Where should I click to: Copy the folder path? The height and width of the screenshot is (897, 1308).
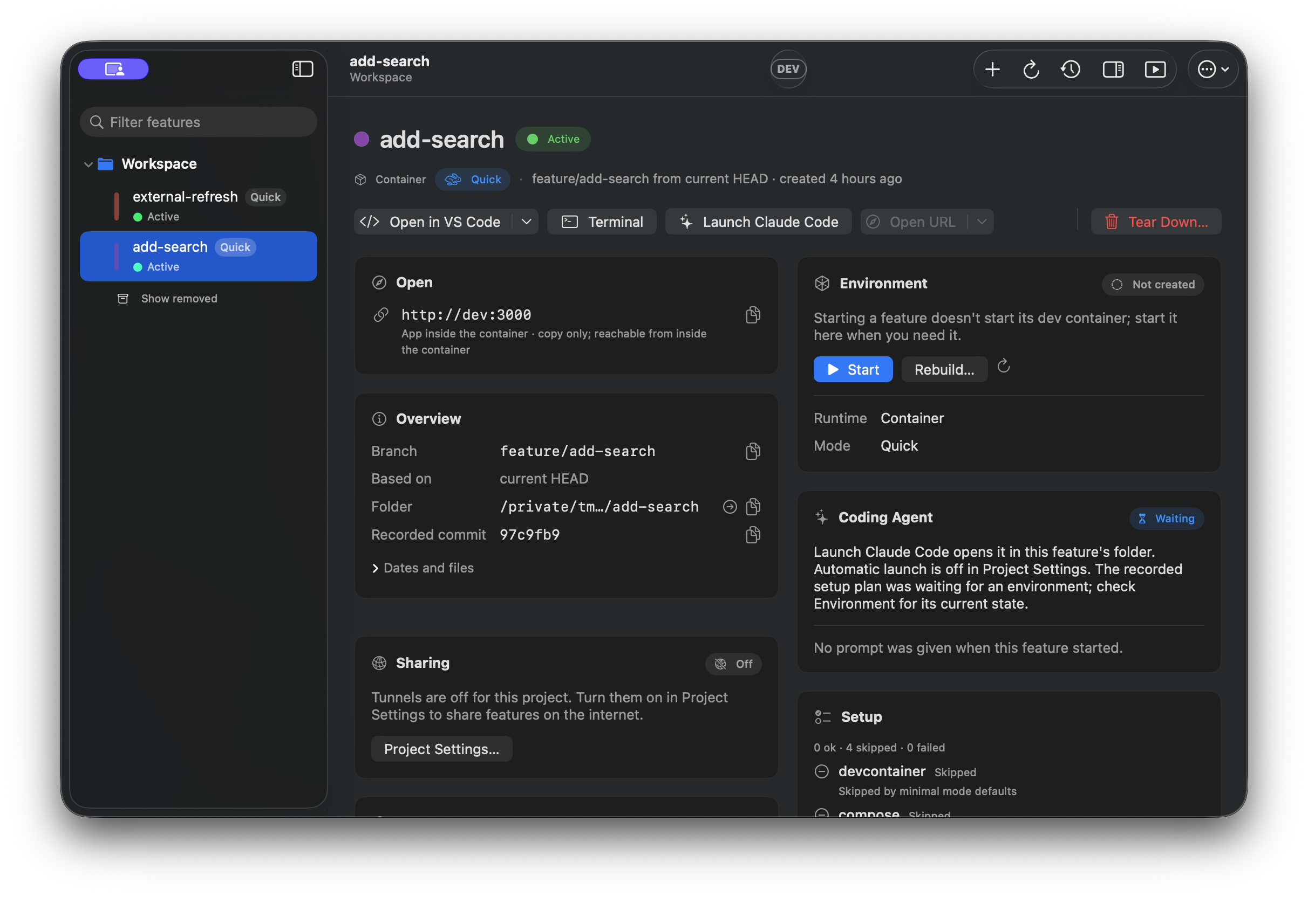(x=753, y=507)
